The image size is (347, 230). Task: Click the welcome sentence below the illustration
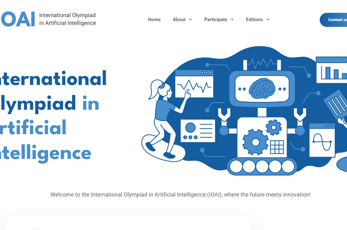[180, 195]
